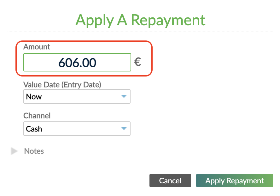Click the Notes disclosure triangle
Image resolution: width=280 pixels, height=196 pixels.
coord(15,151)
